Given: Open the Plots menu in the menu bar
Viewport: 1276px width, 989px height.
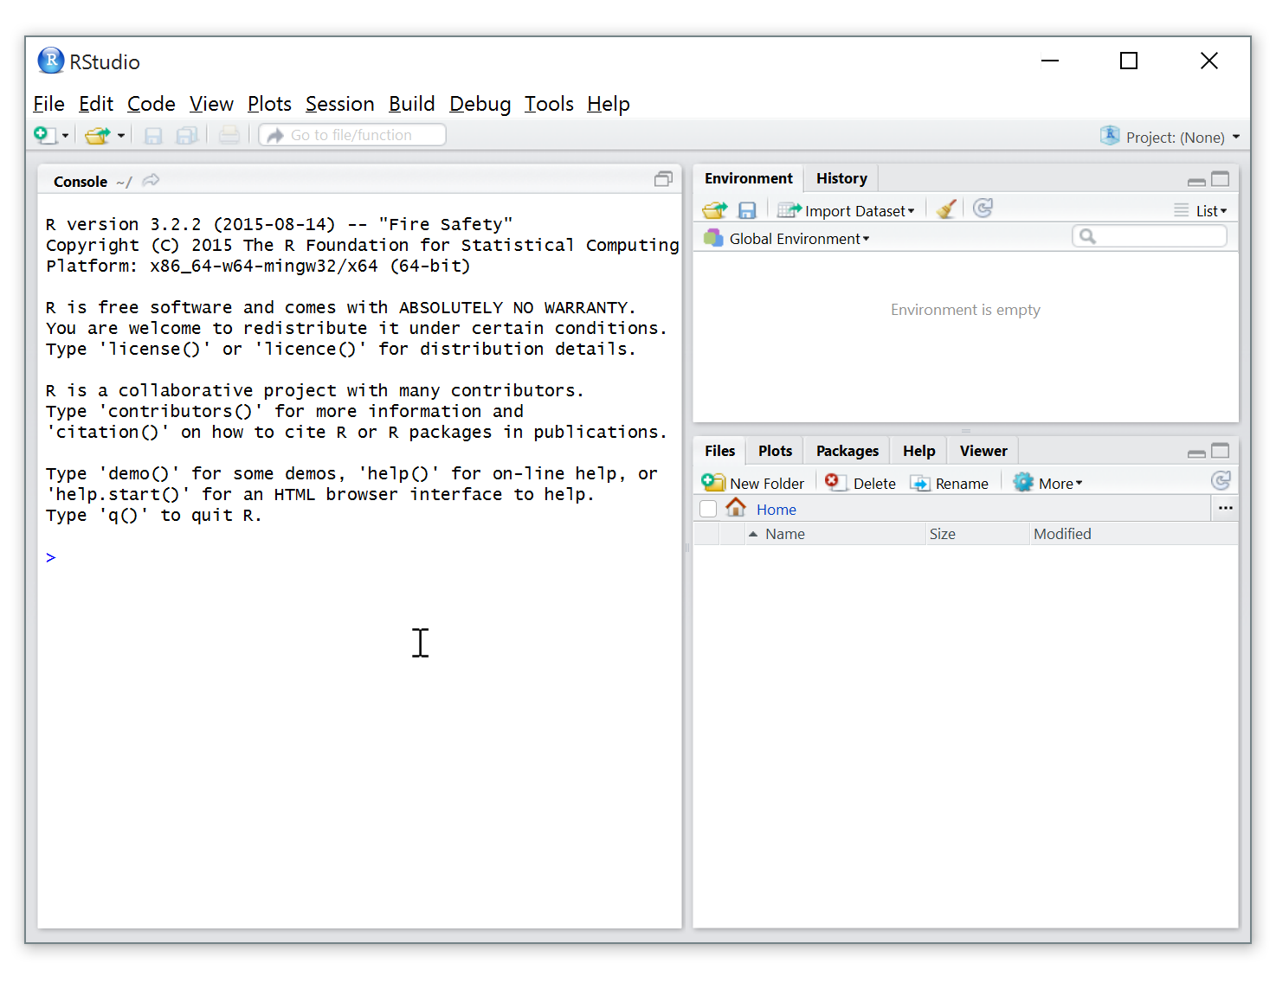Looking at the screenshot, I should [x=269, y=104].
